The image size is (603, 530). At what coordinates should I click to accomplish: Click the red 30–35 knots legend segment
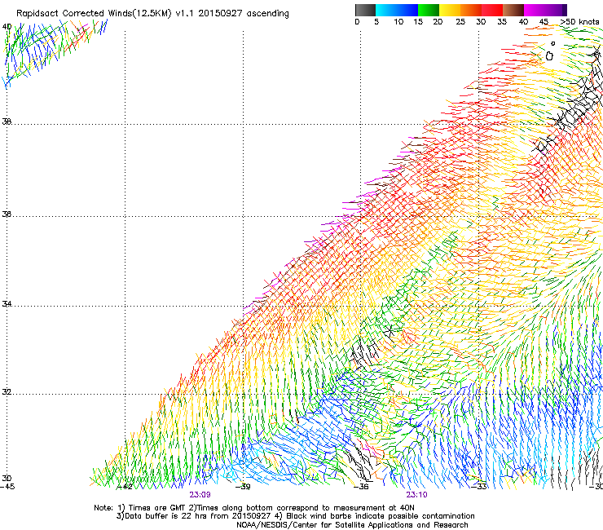[492, 10]
